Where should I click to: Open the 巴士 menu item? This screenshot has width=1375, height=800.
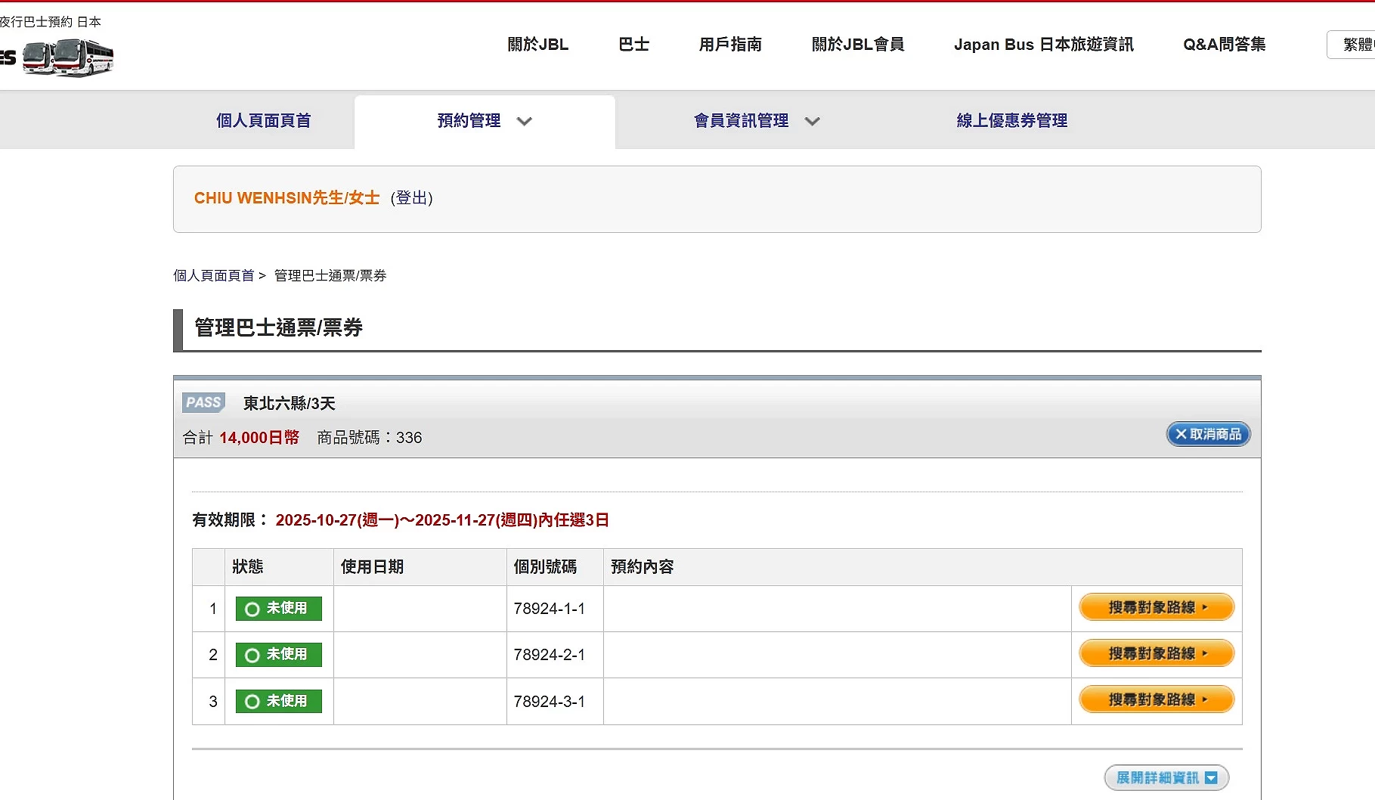pyautogui.click(x=633, y=45)
